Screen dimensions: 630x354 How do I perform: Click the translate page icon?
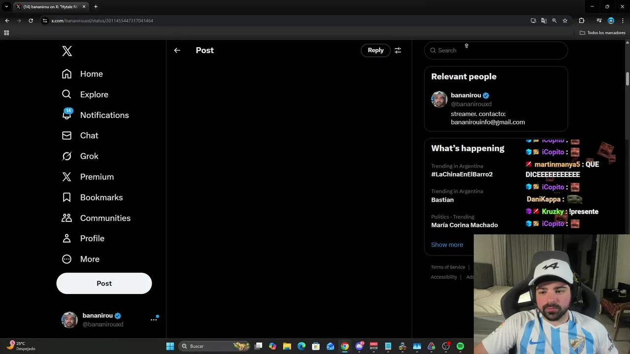(544, 21)
